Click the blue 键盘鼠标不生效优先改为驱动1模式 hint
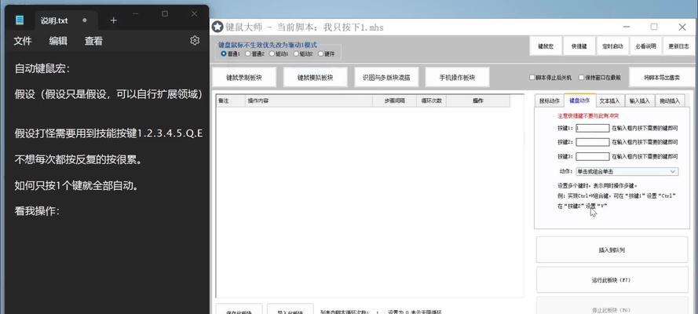The image size is (698, 314). [268, 45]
